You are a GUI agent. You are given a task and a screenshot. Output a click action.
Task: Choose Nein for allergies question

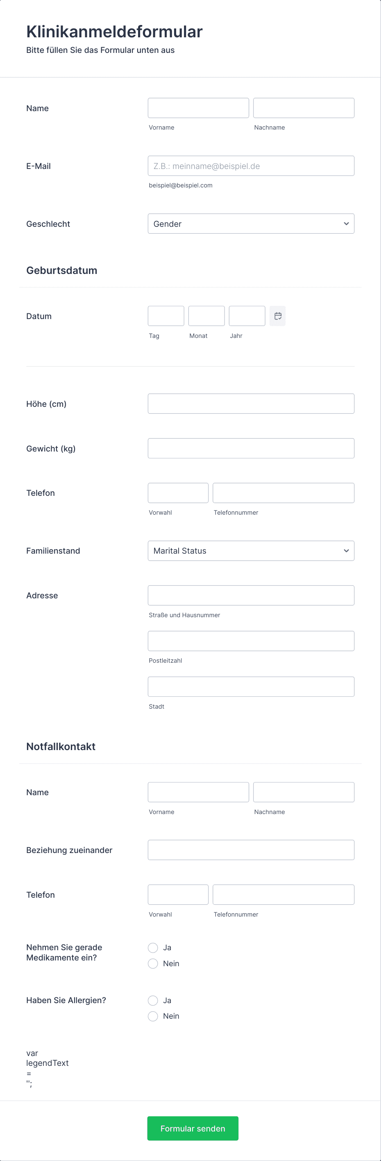click(x=153, y=1016)
